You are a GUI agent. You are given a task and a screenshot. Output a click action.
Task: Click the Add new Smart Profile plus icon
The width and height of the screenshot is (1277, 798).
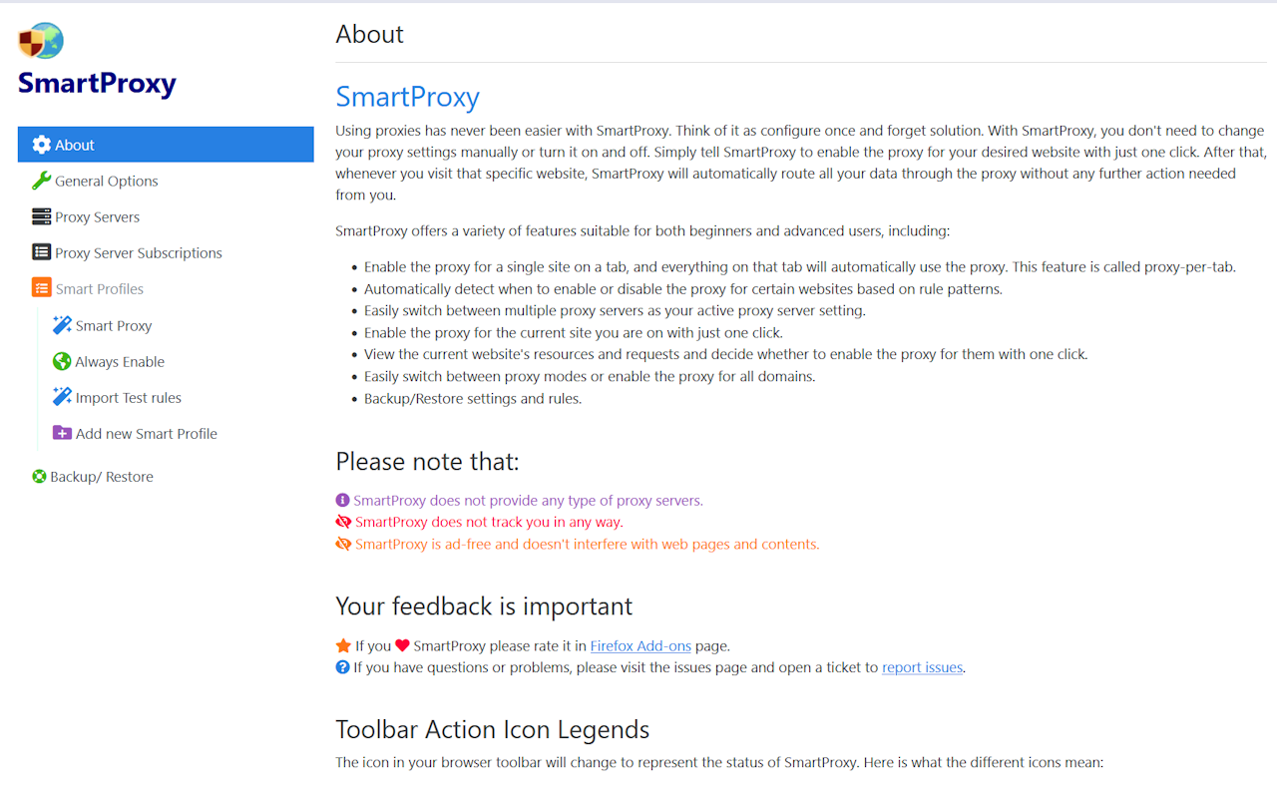[62, 432]
